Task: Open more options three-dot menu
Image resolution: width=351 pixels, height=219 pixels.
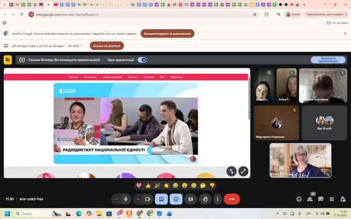Action: (217, 199)
